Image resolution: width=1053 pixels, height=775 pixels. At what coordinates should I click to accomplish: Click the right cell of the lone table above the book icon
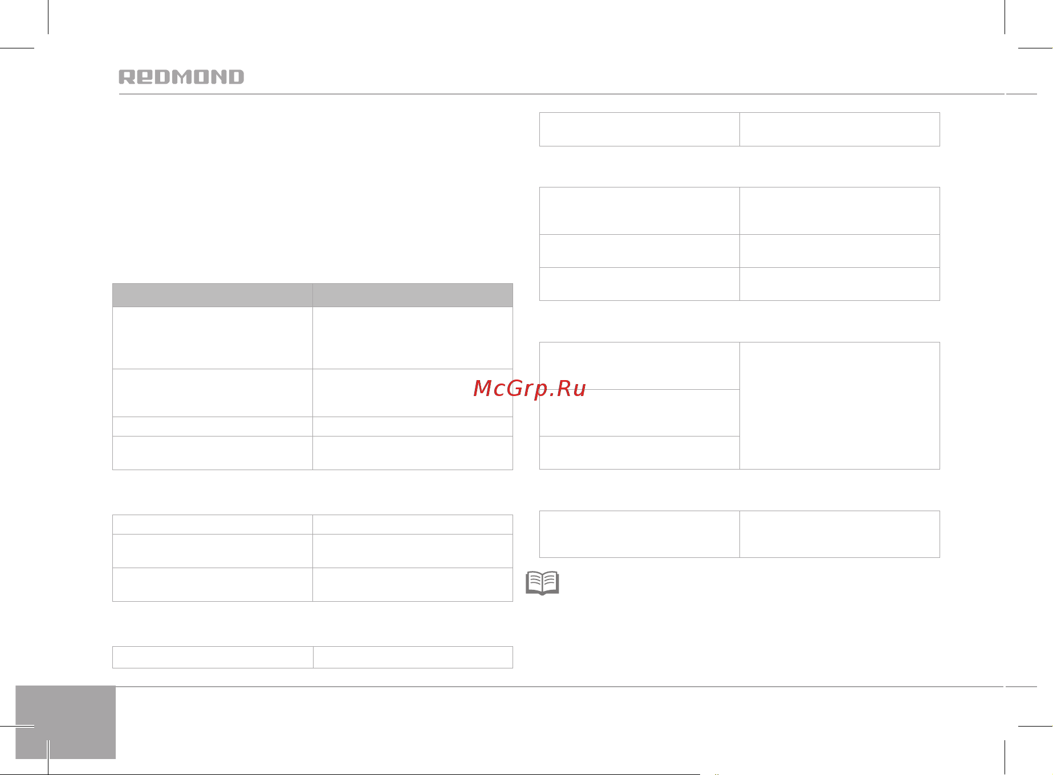point(839,534)
